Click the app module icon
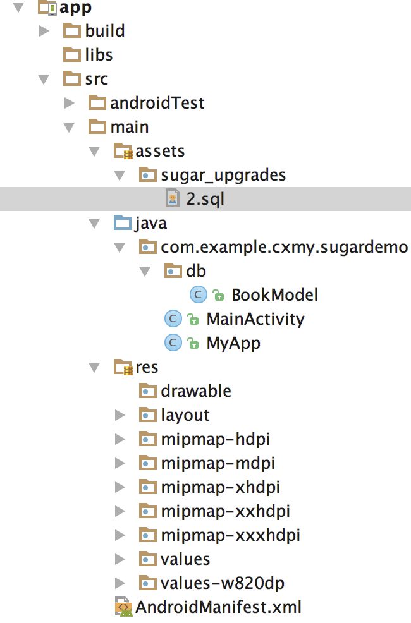 coord(47,8)
